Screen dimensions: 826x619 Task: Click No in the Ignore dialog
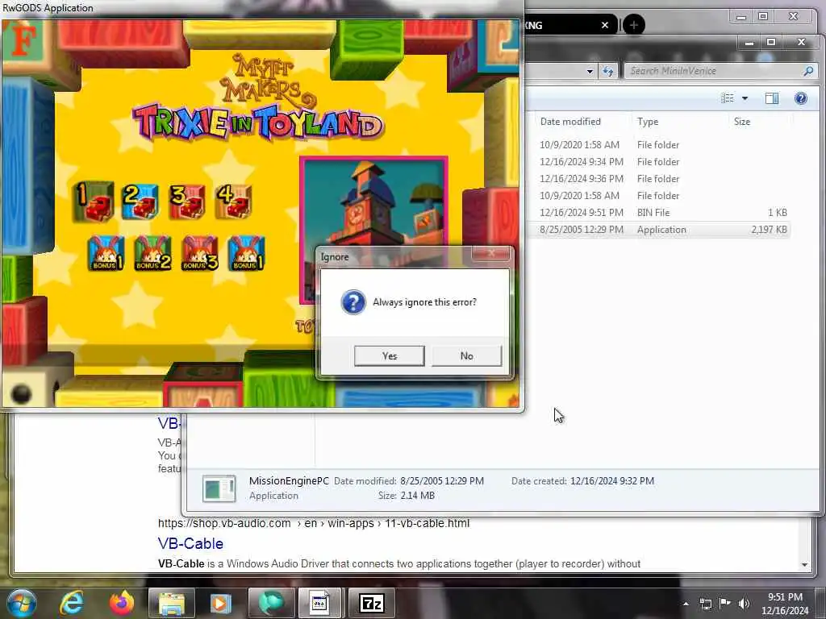pos(467,355)
